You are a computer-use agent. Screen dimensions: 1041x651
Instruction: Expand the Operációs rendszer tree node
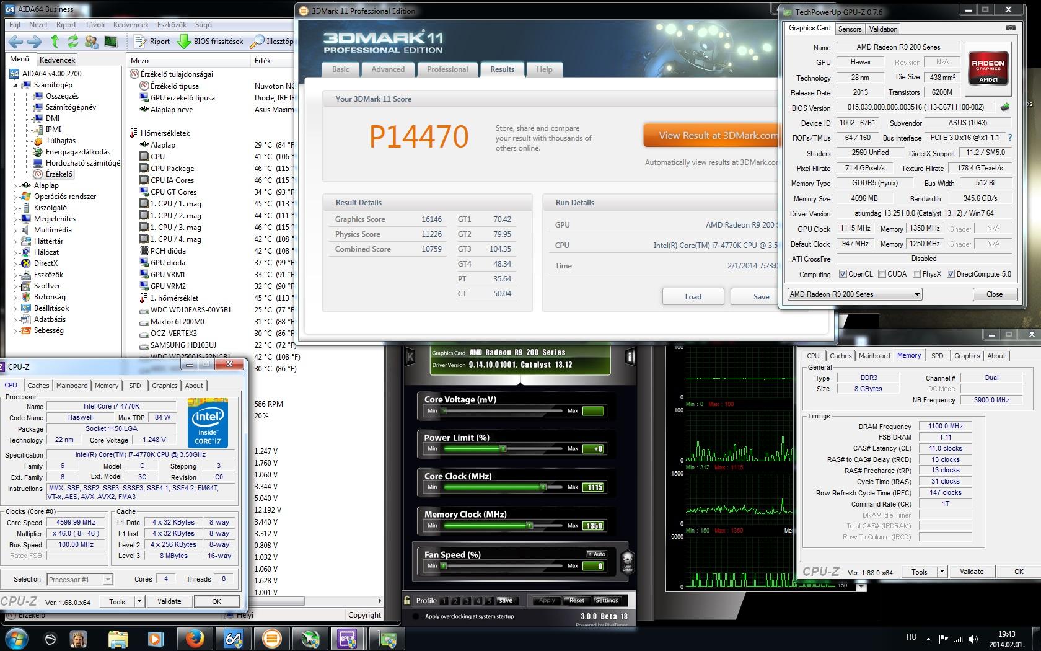point(15,197)
